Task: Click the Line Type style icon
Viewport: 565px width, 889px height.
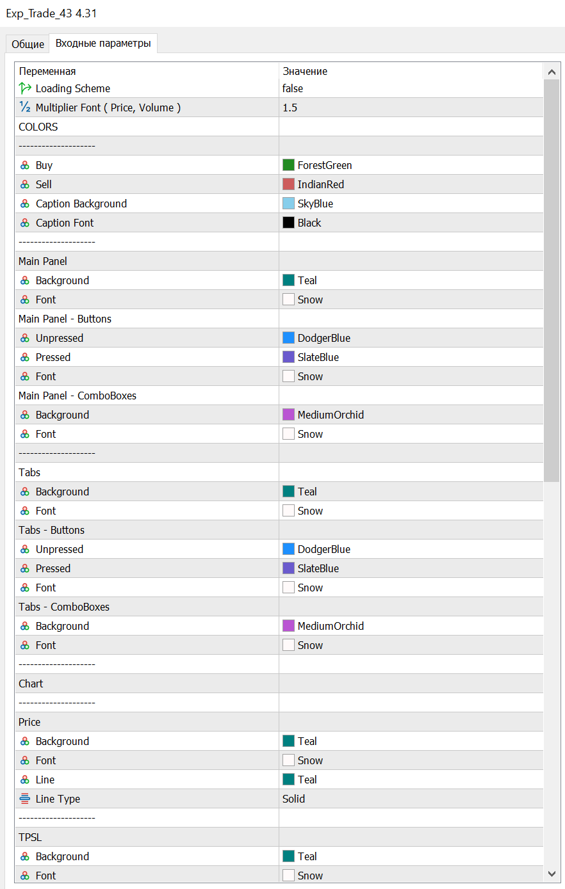Action: click(x=25, y=799)
